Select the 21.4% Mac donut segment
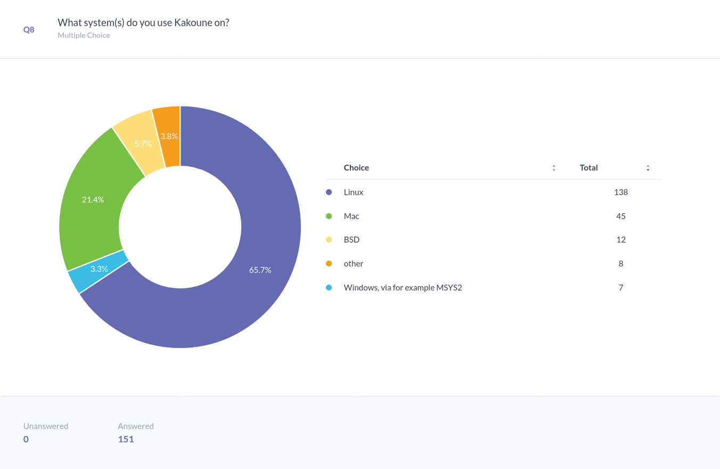720x469 pixels. click(x=92, y=200)
